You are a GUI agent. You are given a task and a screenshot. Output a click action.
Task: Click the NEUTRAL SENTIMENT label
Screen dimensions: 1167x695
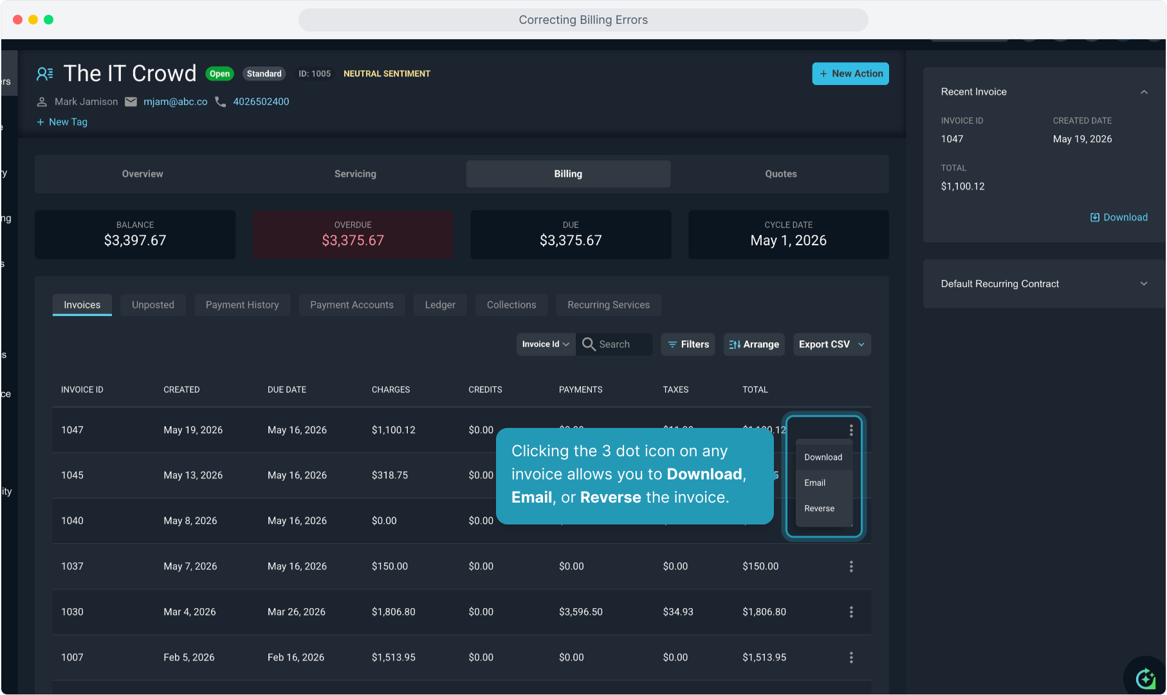pos(387,74)
